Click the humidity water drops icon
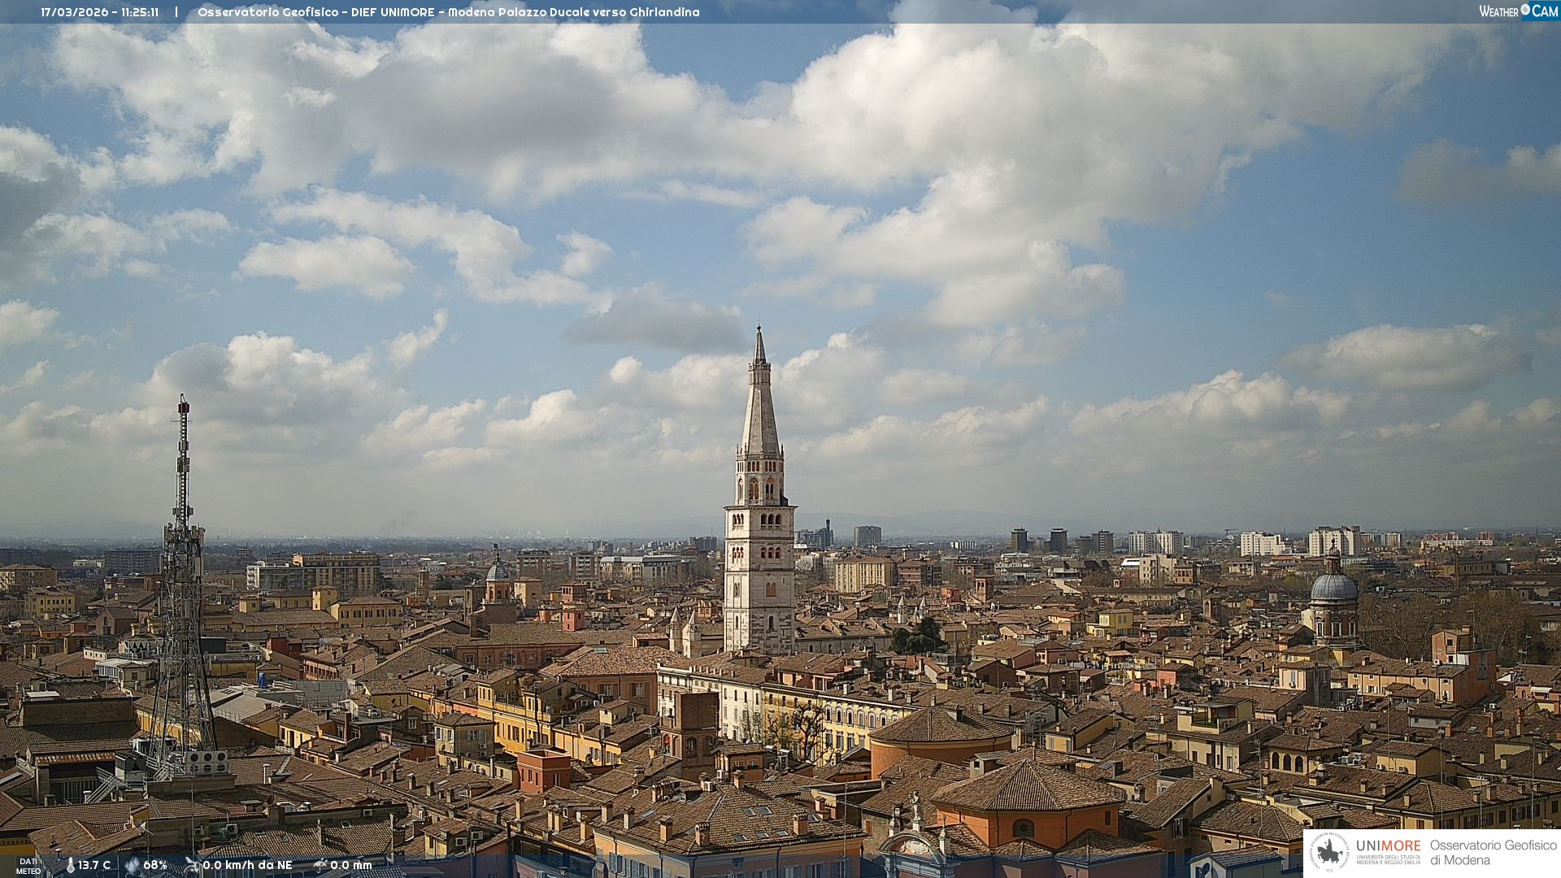Image resolution: width=1561 pixels, height=878 pixels. pos(132,865)
